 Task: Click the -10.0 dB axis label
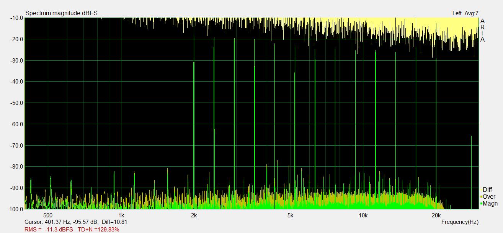(x=16, y=18)
